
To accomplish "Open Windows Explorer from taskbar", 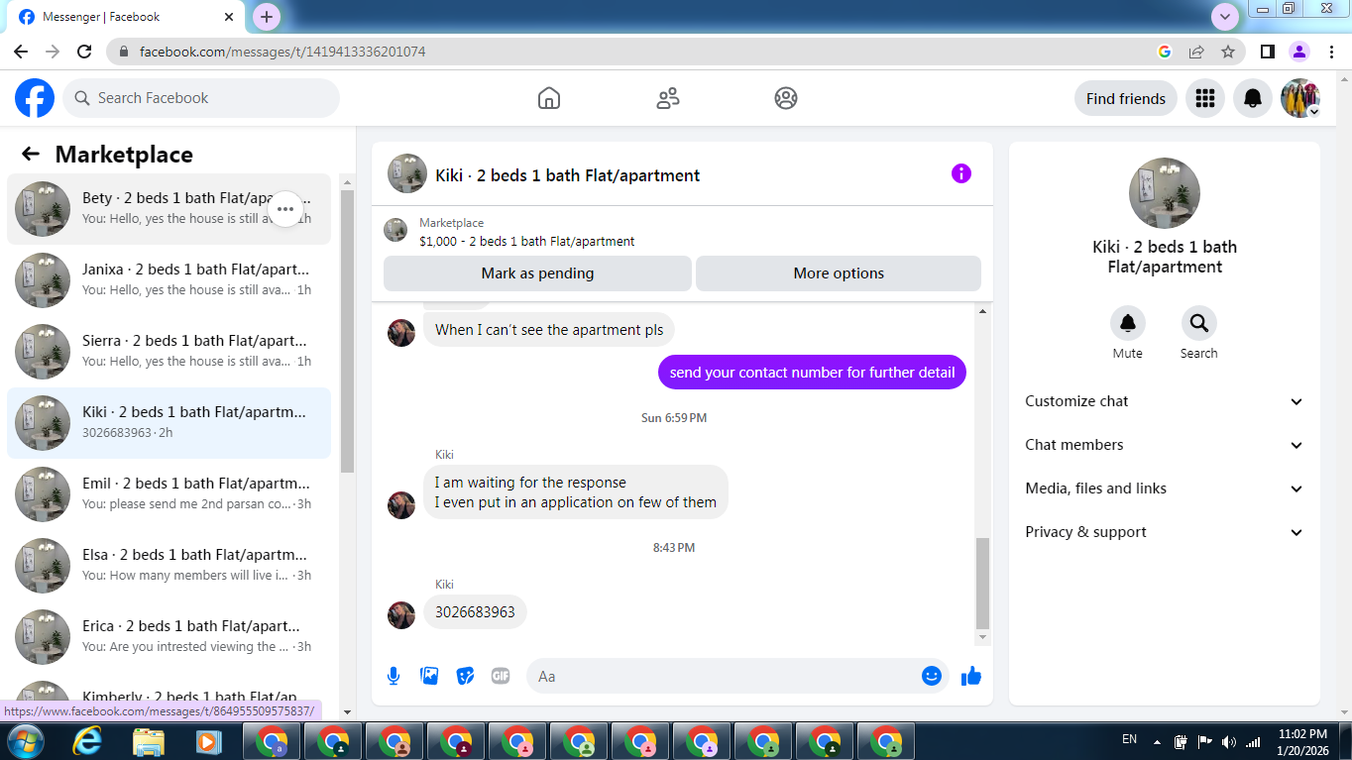I will point(149,741).
